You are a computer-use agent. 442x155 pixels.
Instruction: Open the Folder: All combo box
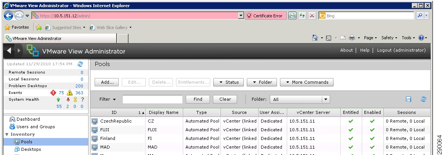click(300, 100)
